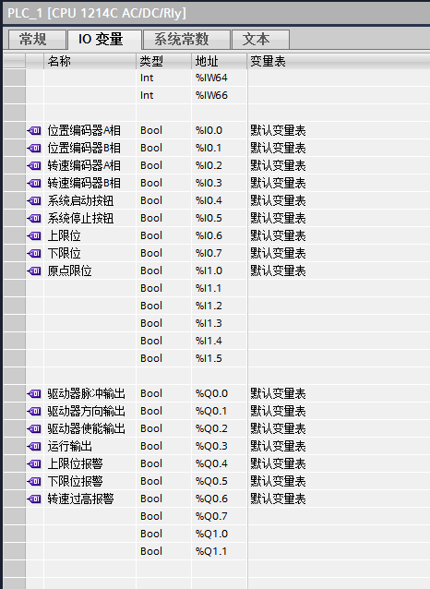The width and height of the screenshot is (430, 589).
Task: Click the address cell %Q1.1
Action: click(x=219, y=551)
